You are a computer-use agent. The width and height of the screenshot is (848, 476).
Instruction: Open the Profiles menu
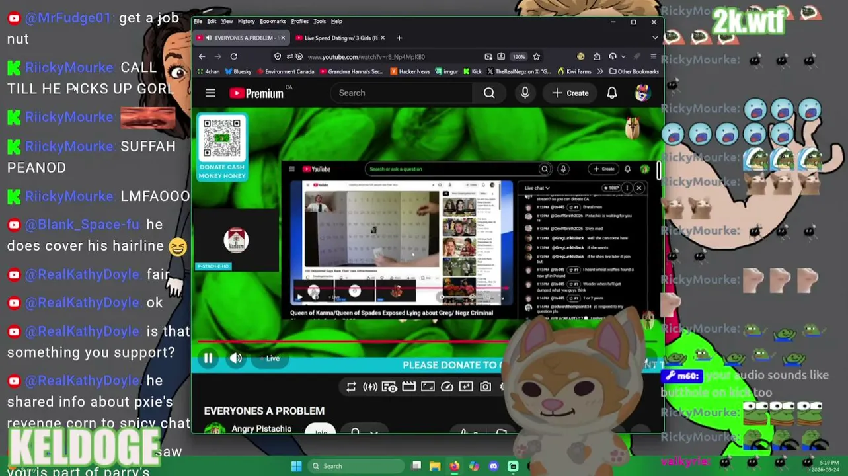click(x=299, y=21)
